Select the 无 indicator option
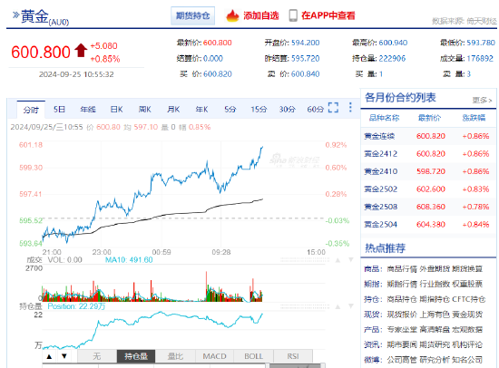This screenshot has height=368, width=499. pos(97,356)
